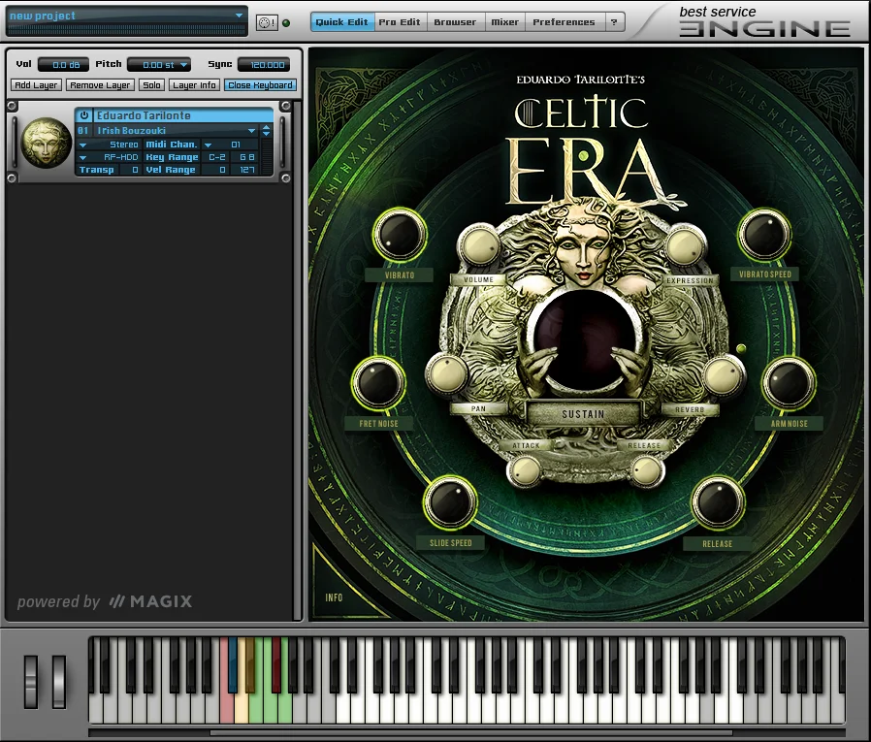
Task: Open the Midi Chan. dropdown arrow
Action: pos(208,145)
